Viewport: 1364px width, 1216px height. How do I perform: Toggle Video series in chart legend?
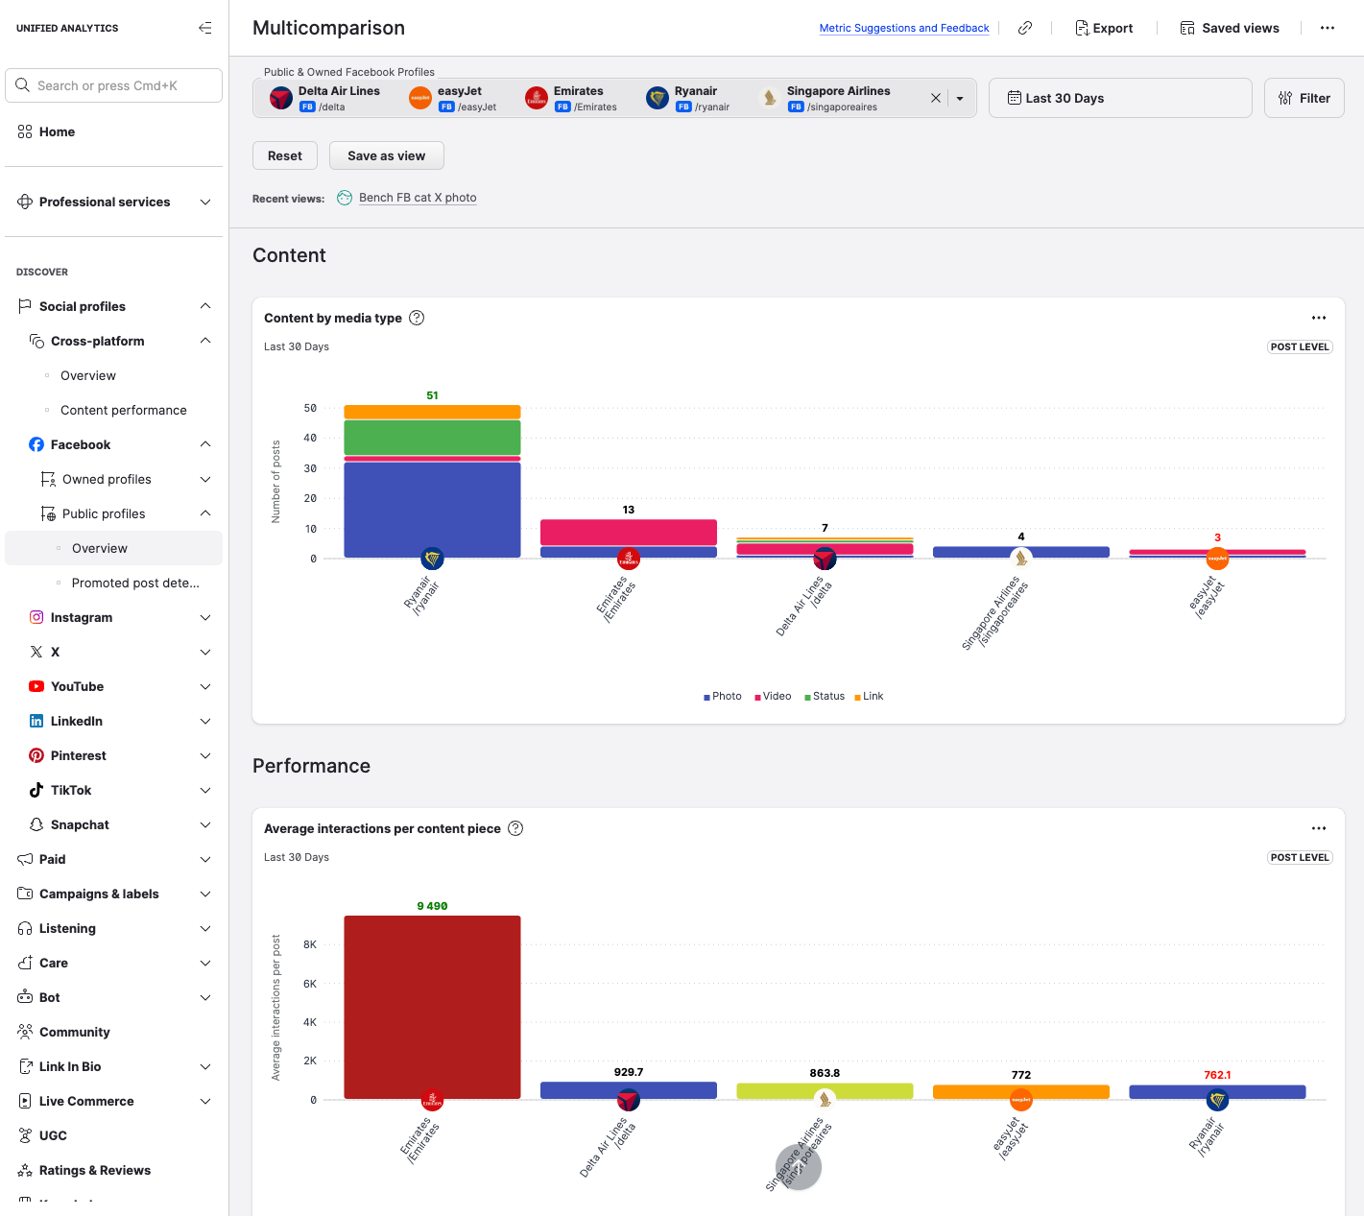(773, 697)
